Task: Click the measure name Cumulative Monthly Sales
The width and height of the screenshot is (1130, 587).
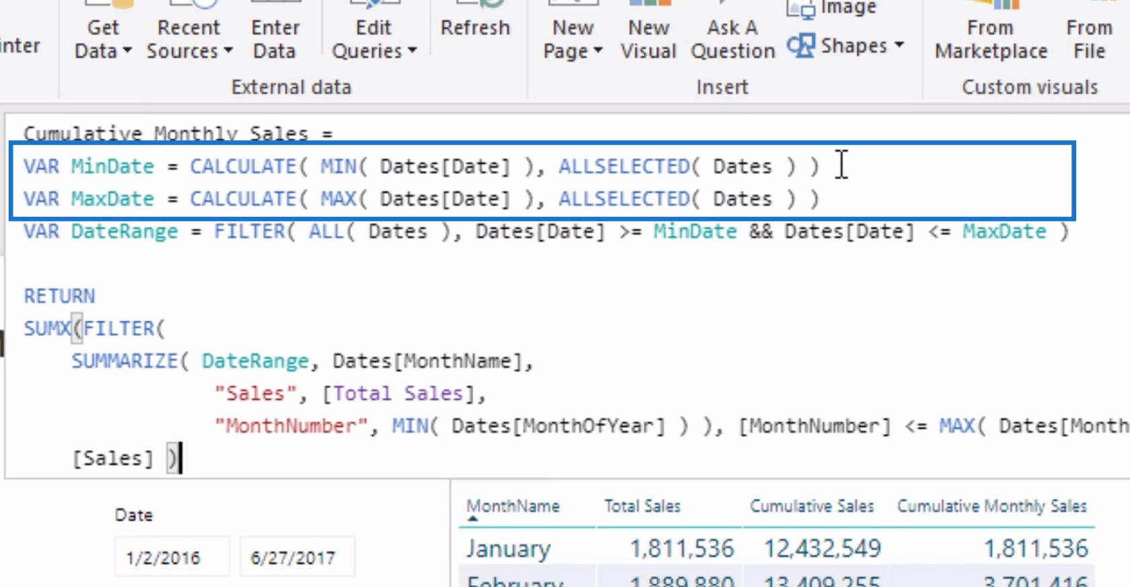Action: (x=165, y=133)
